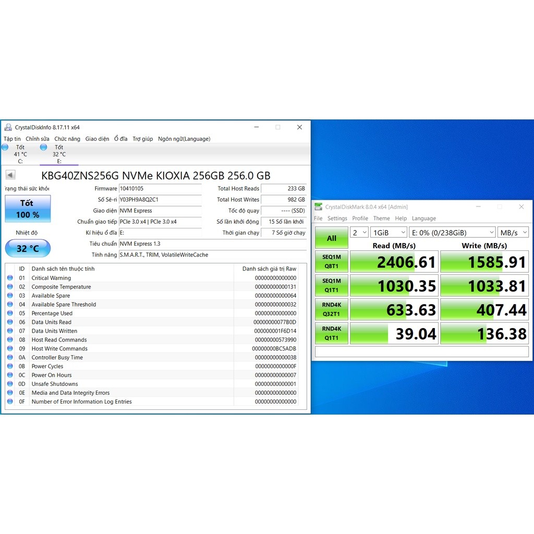This screenshot has width=534, height=534.
Task: Open the File menu in CrystalDiskMark
Action: (318, 219)
